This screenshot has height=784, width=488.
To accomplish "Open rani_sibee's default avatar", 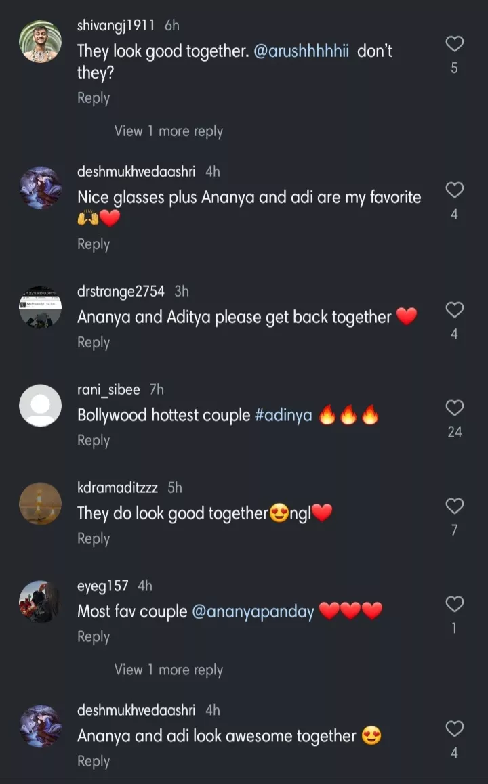I will point(40,406).
